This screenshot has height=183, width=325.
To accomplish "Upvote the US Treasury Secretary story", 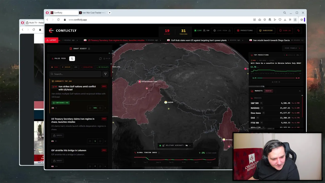I will coord(90,141).
